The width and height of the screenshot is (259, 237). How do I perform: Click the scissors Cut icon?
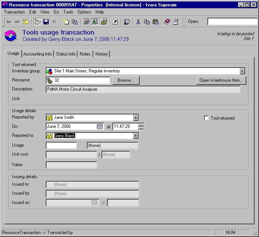tap(138, 22)
